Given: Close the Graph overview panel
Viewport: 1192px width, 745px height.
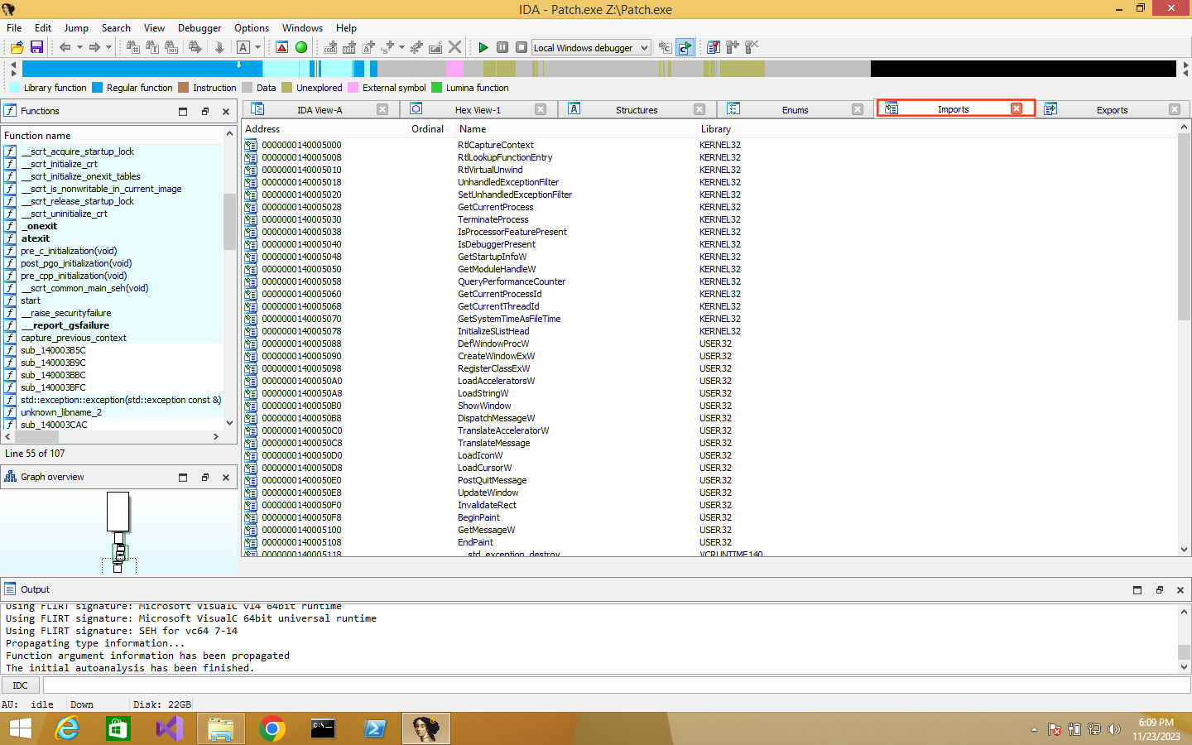Looking at the screenshot, I should pos(226,477).
